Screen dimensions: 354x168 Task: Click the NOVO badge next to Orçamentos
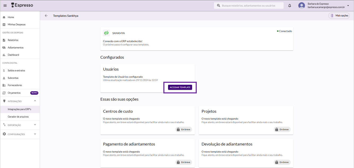tap(34, 93)
